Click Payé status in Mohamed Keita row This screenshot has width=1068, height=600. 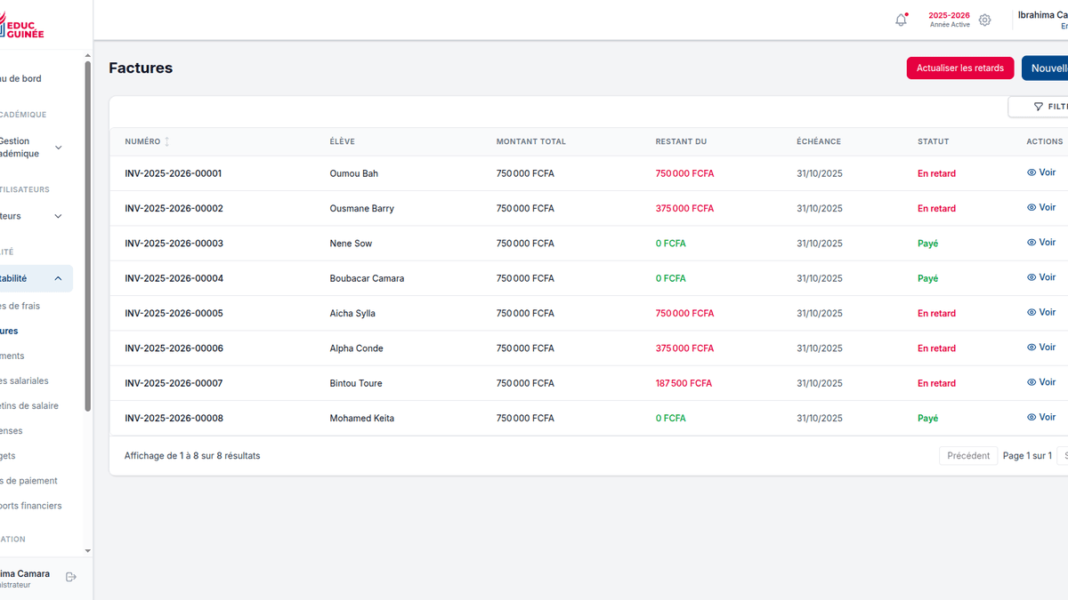click(927, 419)
